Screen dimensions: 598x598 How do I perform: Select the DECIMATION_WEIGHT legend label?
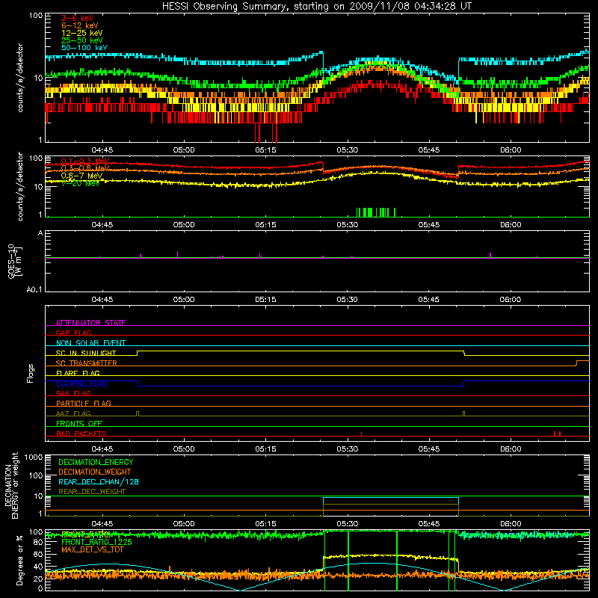(x=95, y=472)
